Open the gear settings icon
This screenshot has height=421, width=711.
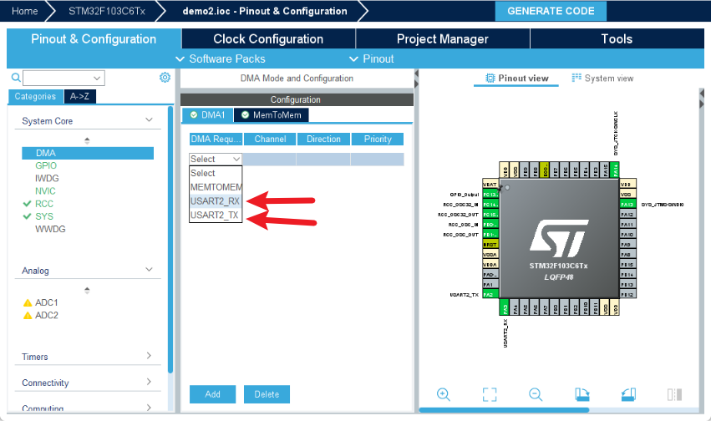165,78
